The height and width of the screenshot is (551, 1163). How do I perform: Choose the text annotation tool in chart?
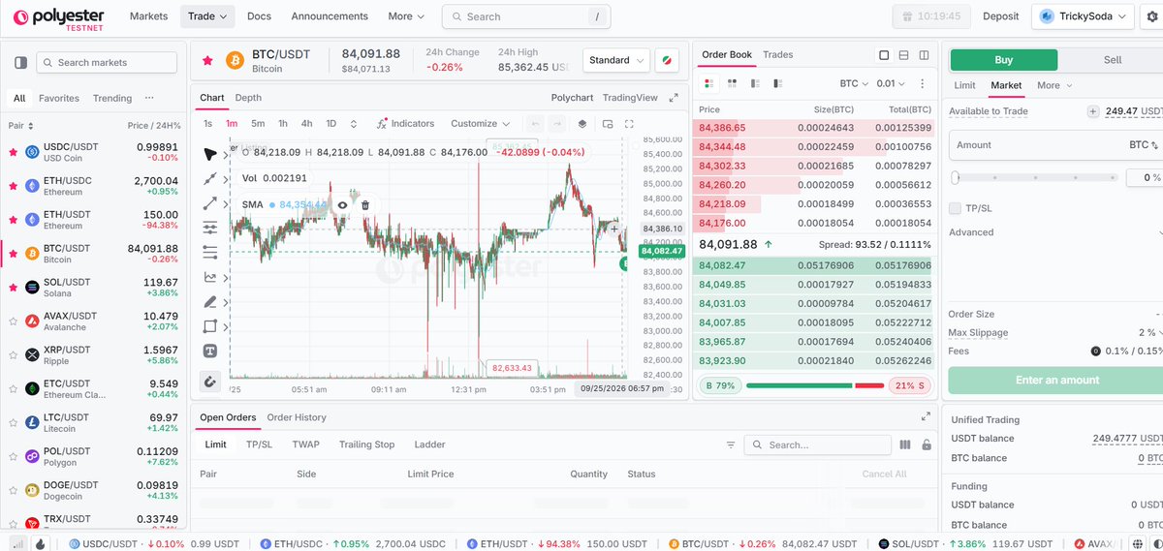point(210,351)
